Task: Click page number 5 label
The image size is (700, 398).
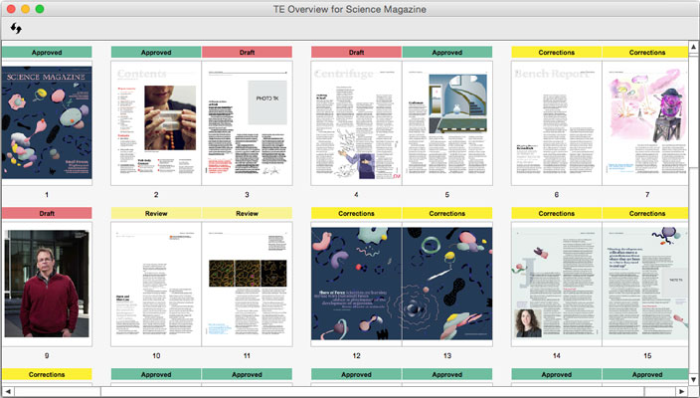Action: (x=447, y=194)
